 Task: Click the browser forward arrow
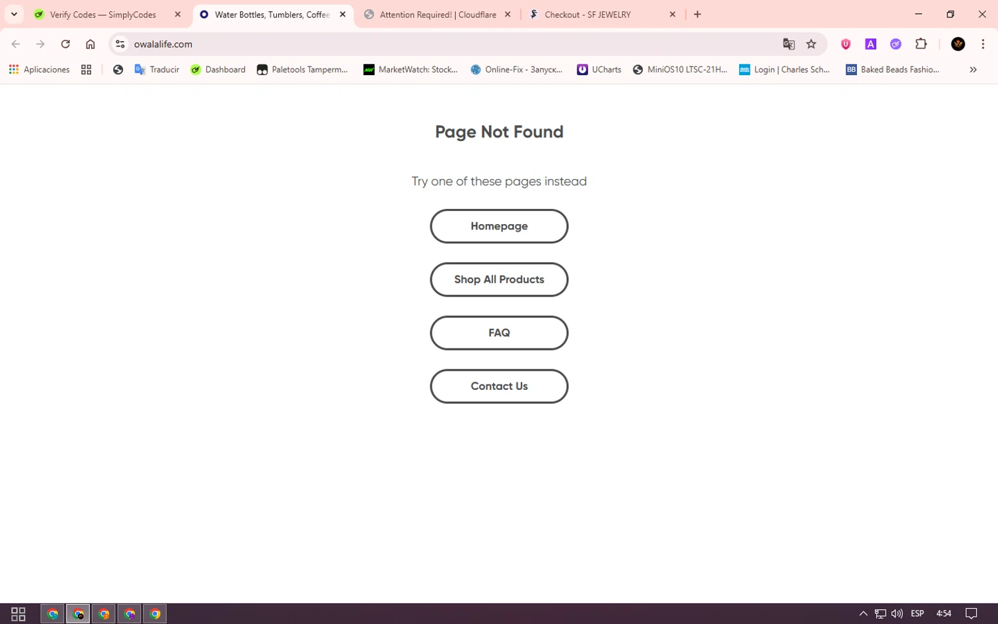pyautogui.click(x=41, y=44)
